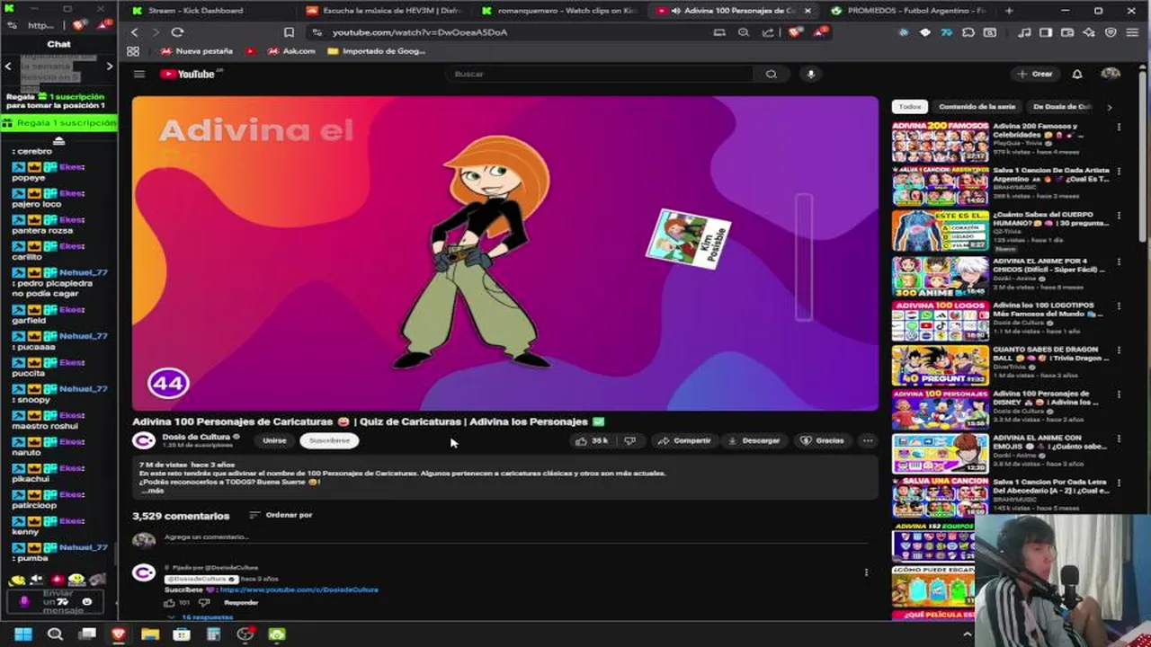The image size is (1151, 647).
Task: Click the Unirse membership button
Action: pyautogui.click(x=274, y=440)
